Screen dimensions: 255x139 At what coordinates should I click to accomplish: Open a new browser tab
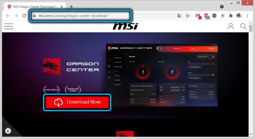point(71,7)
